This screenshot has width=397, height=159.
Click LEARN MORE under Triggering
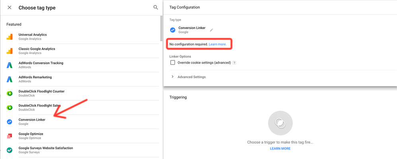[x=280, y=148]
